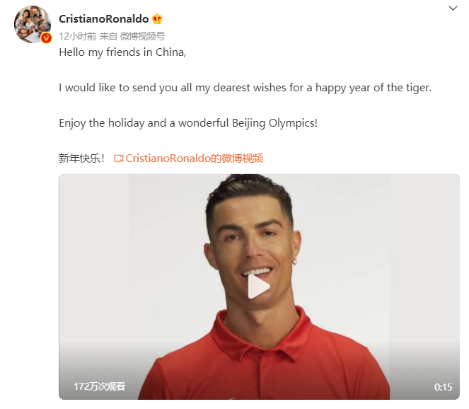Screen dimensions: 469x409
Task: Open the round profile avatar photo
Action: click(x=33, y=24)
